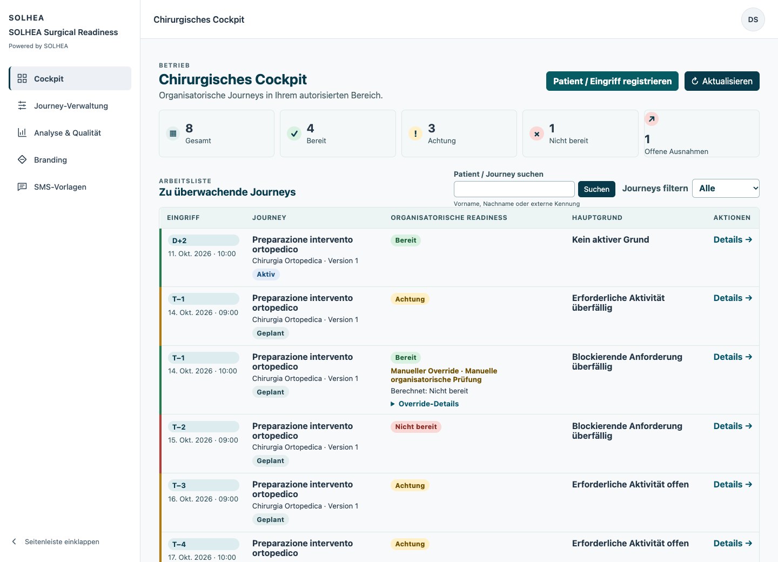Open Details for the T–2 journey
This screenshot has width=778, height=562.
coord(733,426)
